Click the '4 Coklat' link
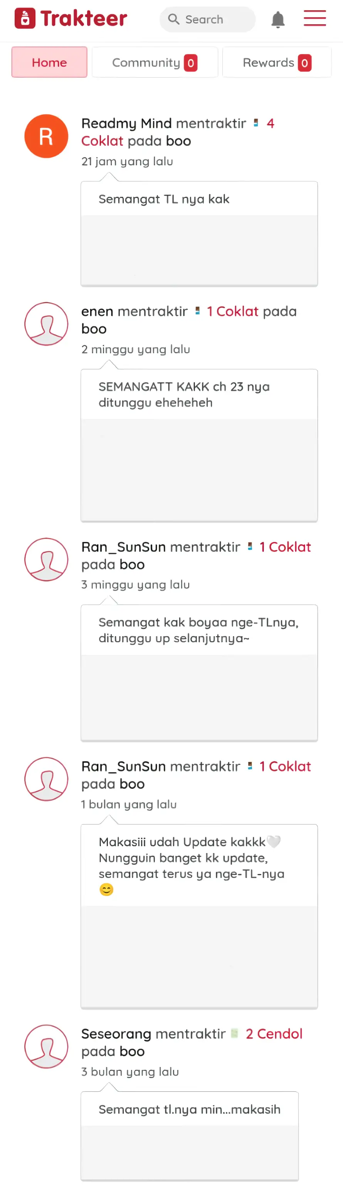This screenshot has width=343, height=1204. click(177, 132)
